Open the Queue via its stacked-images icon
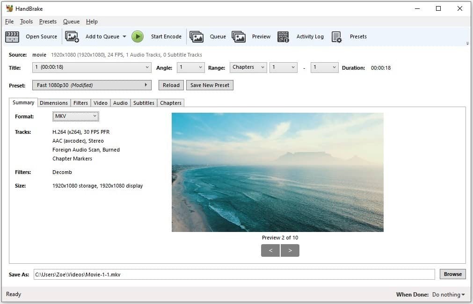 (196, 37)
